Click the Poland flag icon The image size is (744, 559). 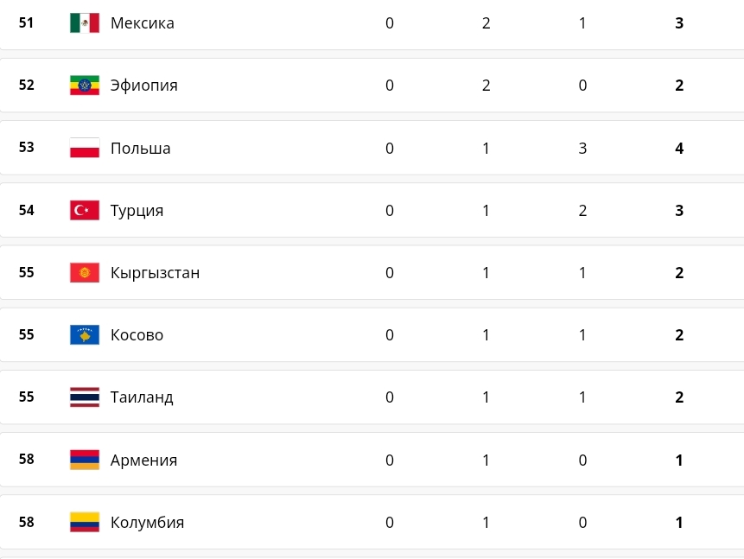click(x=85, y=148)
